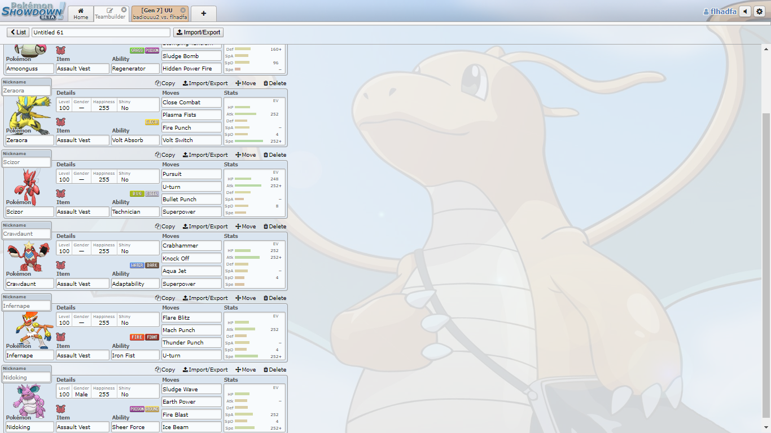Open a new tab with plus button
The height and width of the screenshot is (433, 771).
(x=203, y=14)
